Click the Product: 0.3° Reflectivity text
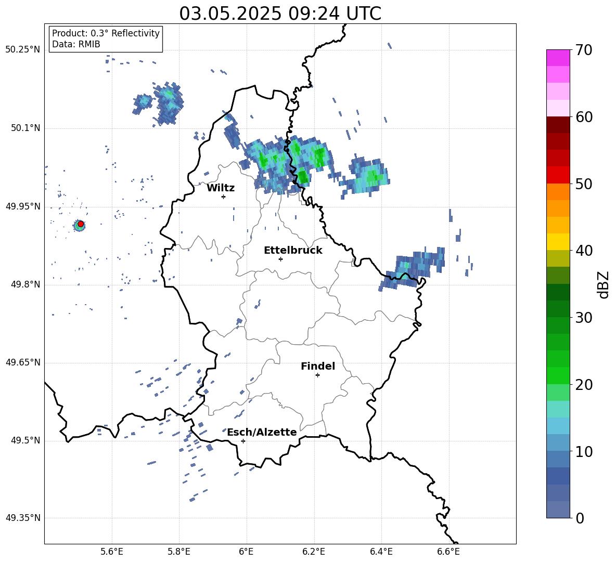 (x=106, y=33)
